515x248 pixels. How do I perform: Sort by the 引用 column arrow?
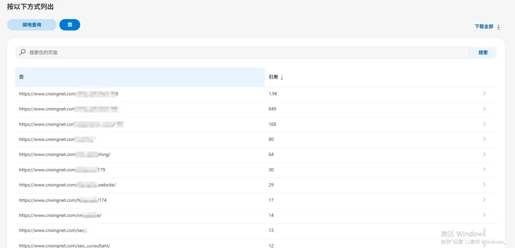tap(282, 77)
